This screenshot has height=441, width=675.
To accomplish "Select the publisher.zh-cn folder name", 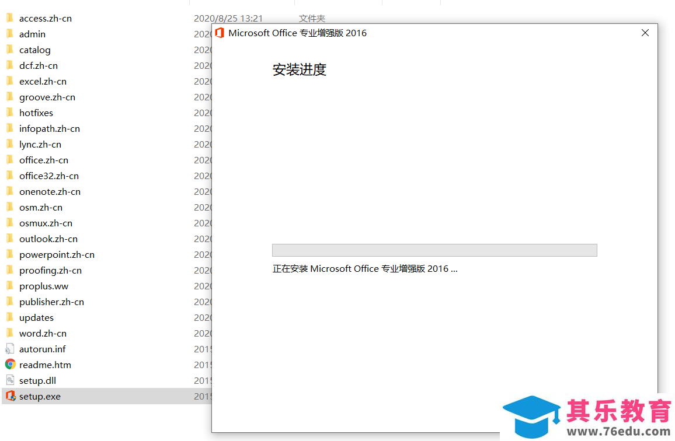I will [51, 302].
